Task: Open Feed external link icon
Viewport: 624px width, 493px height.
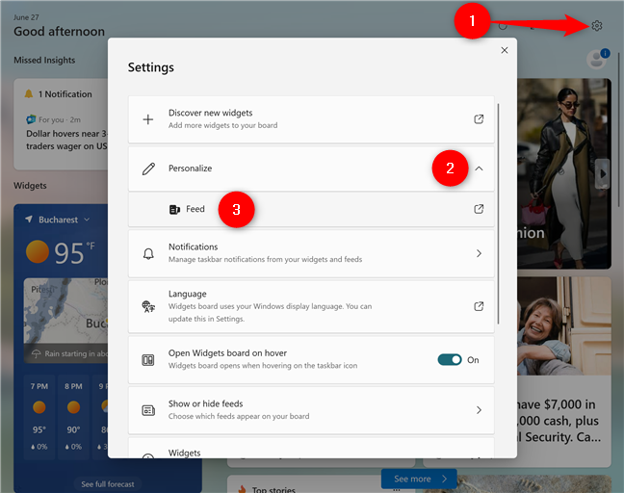Action: coord(479,209)
